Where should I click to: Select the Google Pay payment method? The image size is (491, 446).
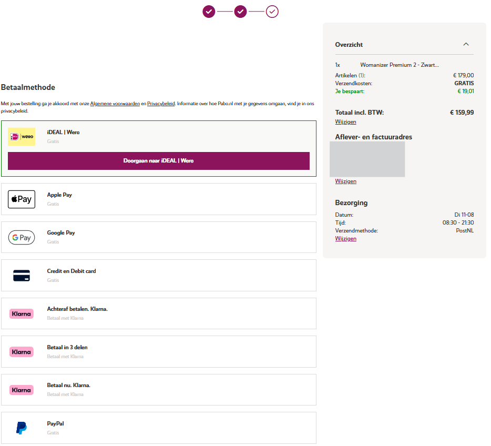[159, 237]
